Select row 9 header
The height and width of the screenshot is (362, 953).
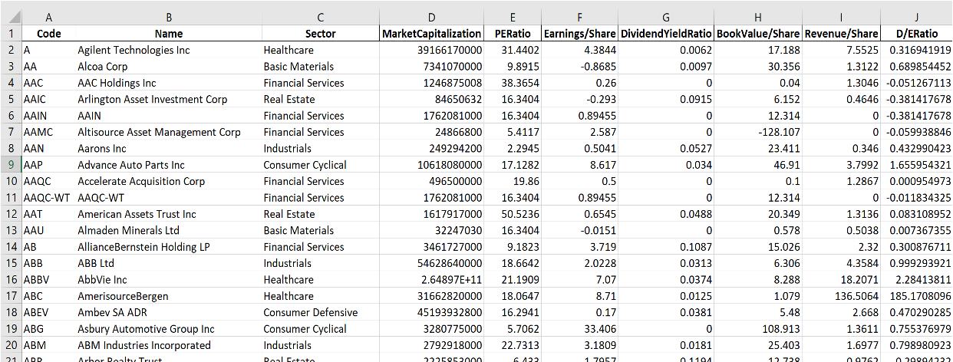(11, 165)
